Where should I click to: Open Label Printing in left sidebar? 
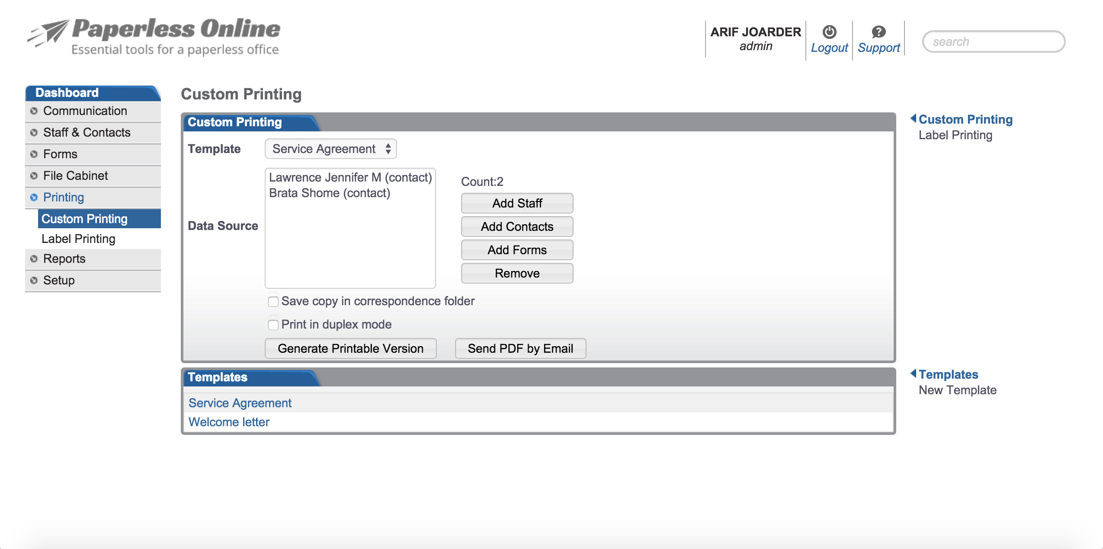[x=78, y=239]
